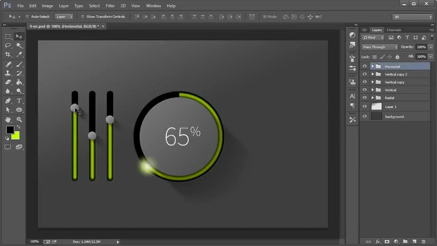Image resolution: width=437 pixels, height=246 pixels.
Task: Switch to the Channels tab
Action: 394,30
